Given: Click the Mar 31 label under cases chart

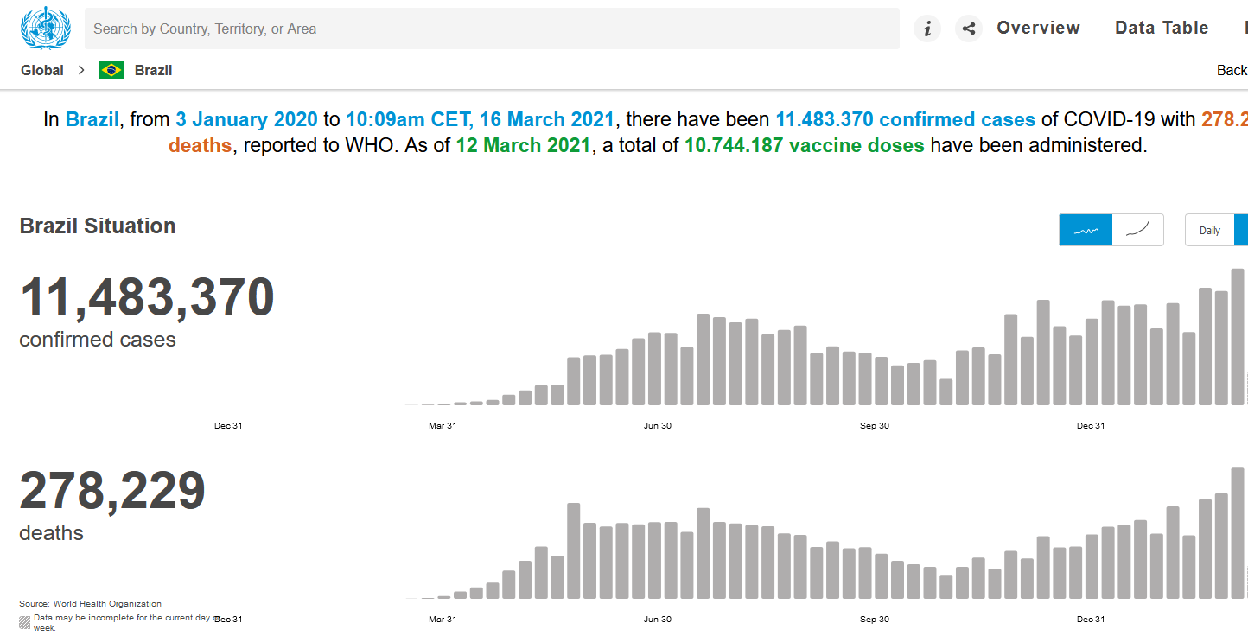Looking at the screenshot, I should (x=443, y=425).
